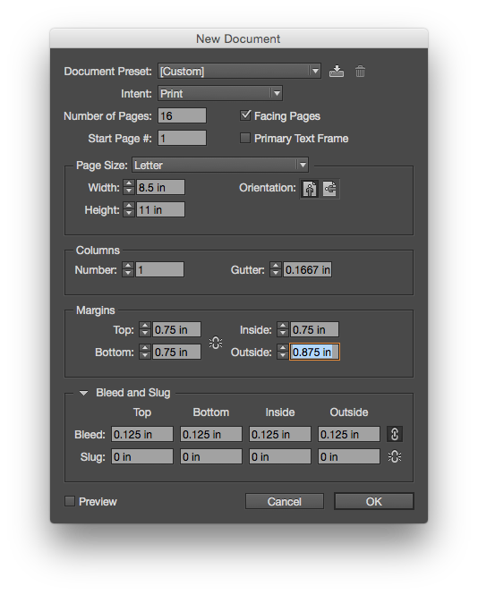Viewport: 478px width, 595px height.
Task: Enable the Primary Text Frame checkbox
Action: click(x=245, y=138)
